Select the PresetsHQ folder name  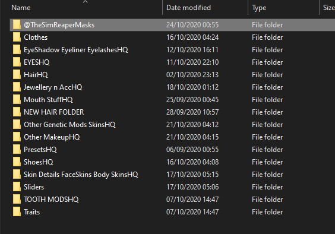point(40,150)
